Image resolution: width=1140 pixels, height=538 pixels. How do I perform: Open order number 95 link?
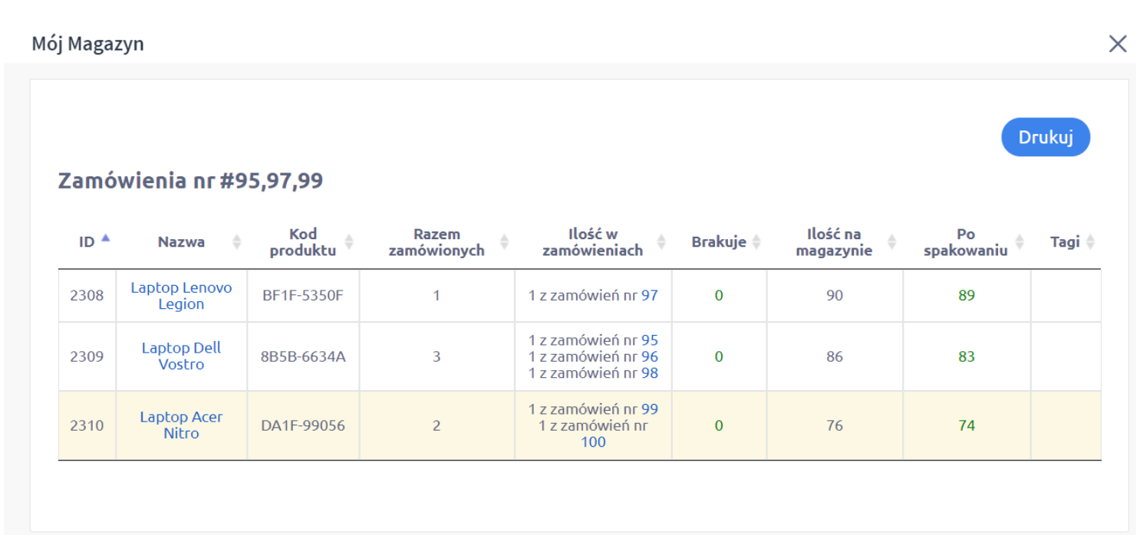point(649,340)
